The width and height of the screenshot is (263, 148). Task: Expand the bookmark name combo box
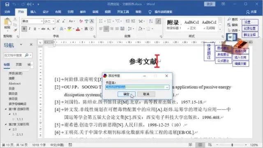pyautogui.click(x=167, y=87)
